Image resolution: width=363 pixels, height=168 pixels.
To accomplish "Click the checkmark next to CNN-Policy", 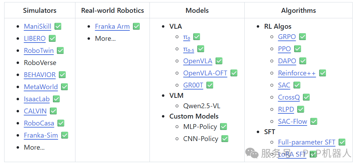I will (x=225, y=139).
